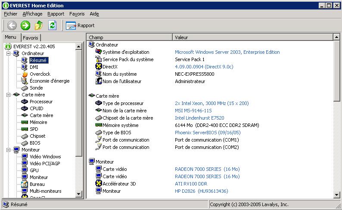The width and height of the screenshot is (342, 210).
Task: Click the Mémoire RAM icon in tree
Action: [25, 122]
